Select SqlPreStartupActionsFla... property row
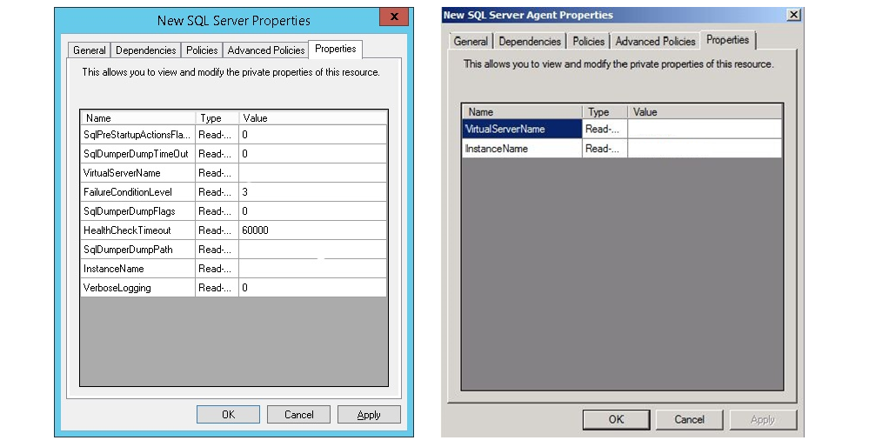The image size is (869, 447). (x=233, y=135)
